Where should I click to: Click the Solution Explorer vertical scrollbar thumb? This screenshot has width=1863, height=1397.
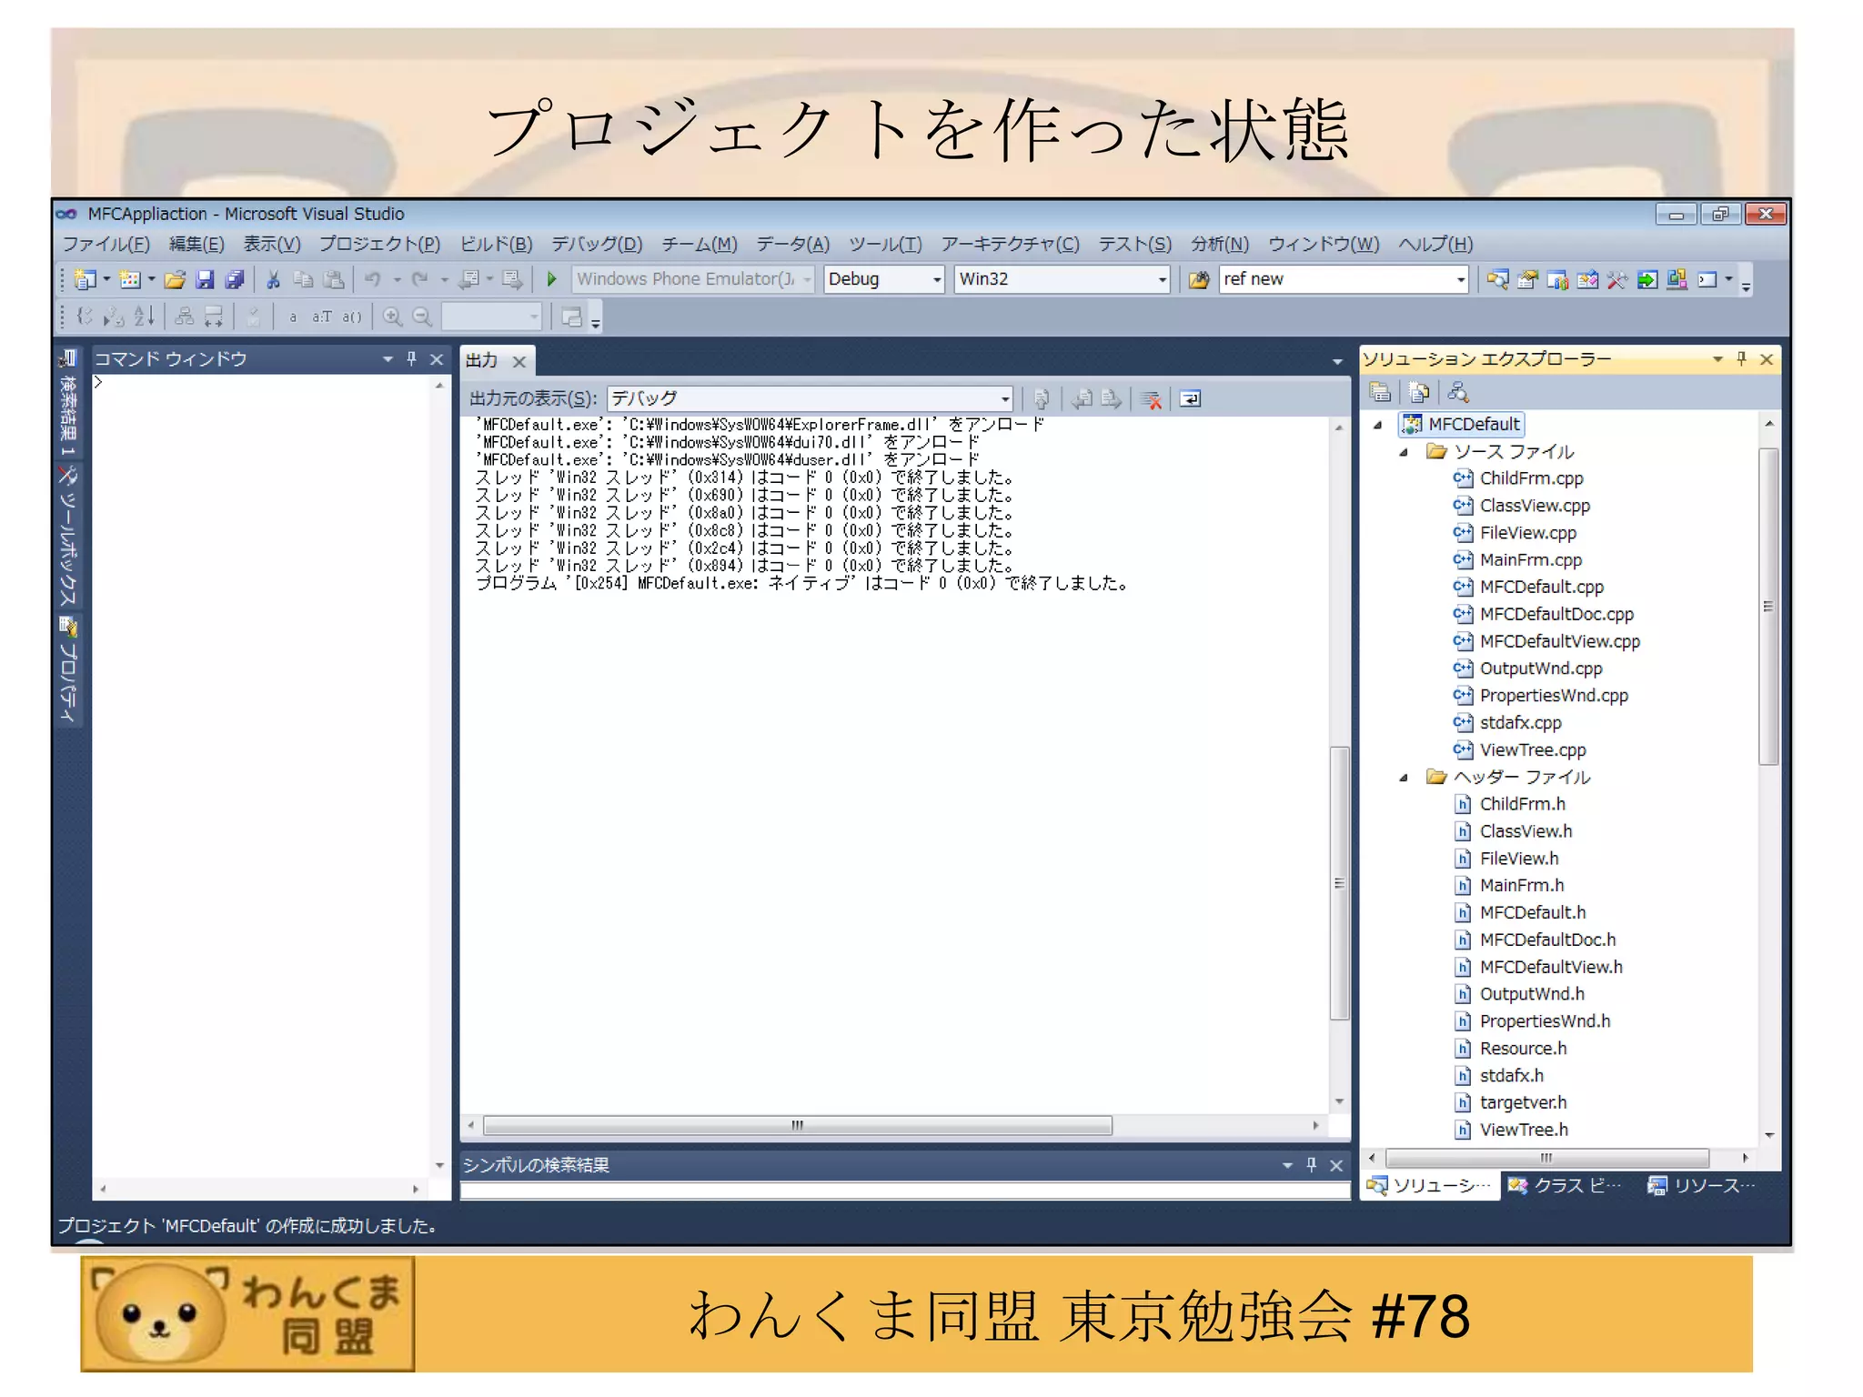point(1768,607)
